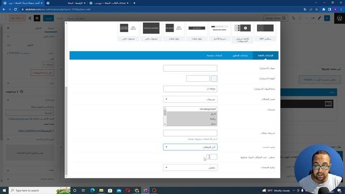Click the move to trash button

point(42,73)
